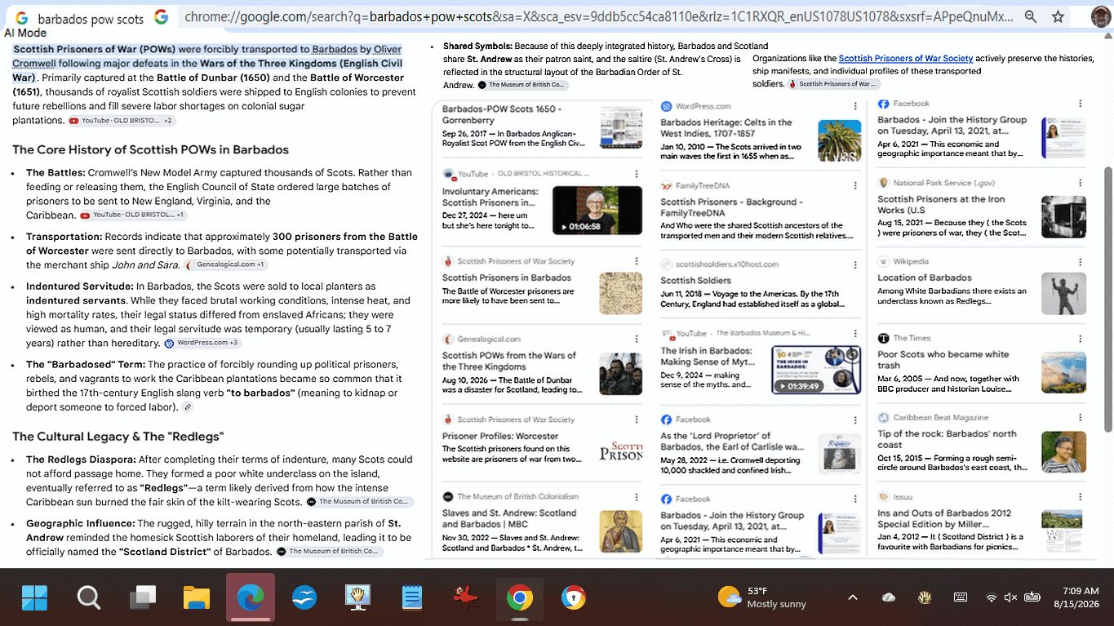Click 'The Core History of Scottish POWs in Barbados' heading
The image size is (1114, 626).
150,150
